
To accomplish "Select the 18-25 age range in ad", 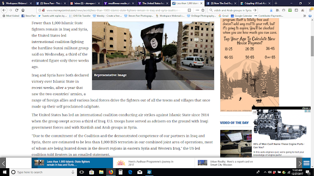I will coord(229,49).
